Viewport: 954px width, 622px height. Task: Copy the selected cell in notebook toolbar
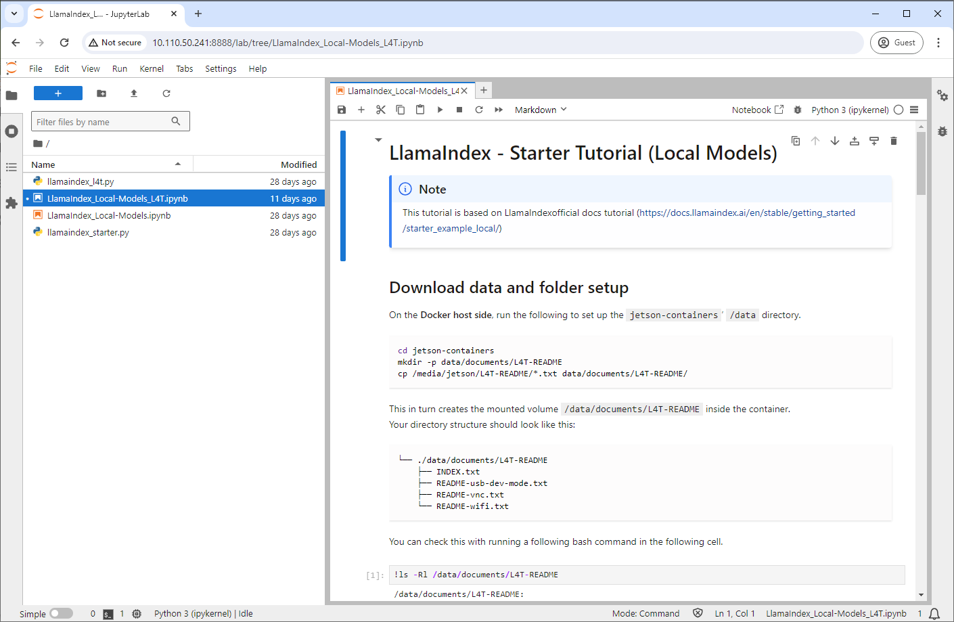coord(401,110)
